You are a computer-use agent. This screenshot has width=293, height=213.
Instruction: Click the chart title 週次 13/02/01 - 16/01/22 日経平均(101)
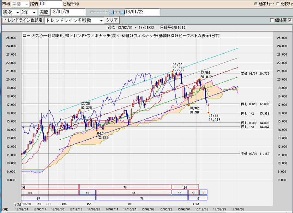click(x=147, y=28)
